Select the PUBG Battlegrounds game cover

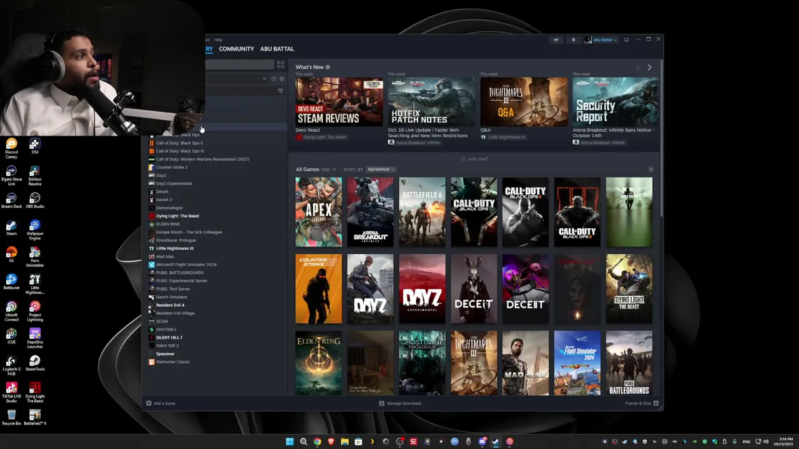[x=629, y=363]
